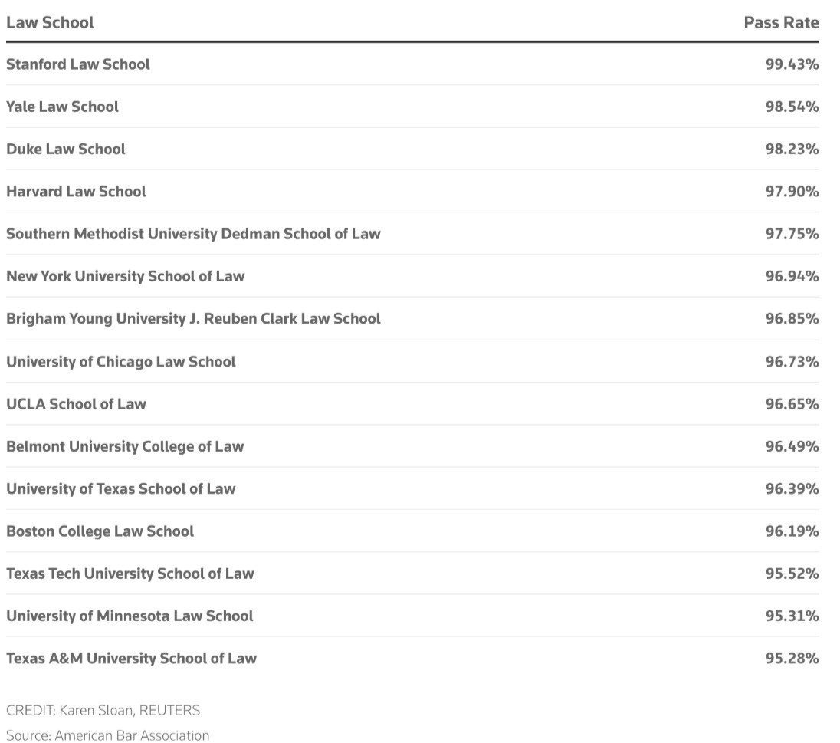
Task: Select University of Texas School of Law
Action: (121, 488)
